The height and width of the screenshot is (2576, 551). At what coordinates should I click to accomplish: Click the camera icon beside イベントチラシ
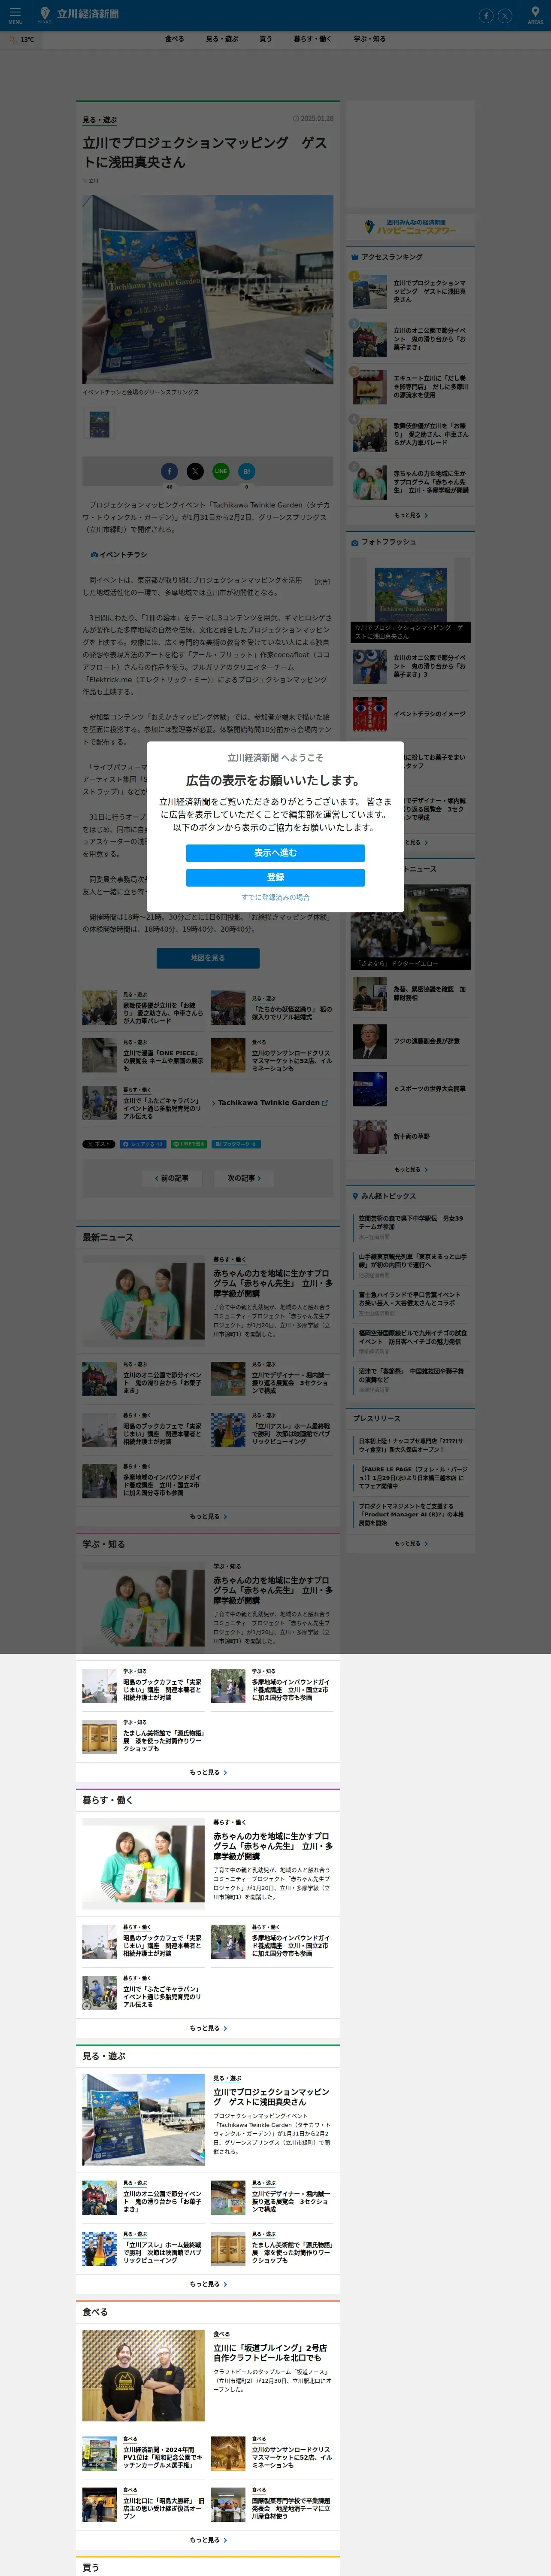[x=94, y=555]
